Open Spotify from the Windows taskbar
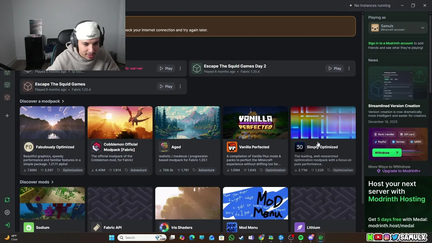 click(x=301, y=238)
